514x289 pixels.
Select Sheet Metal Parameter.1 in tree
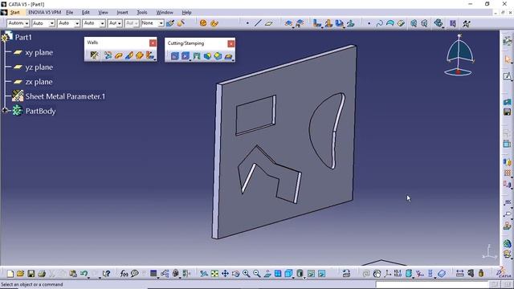(65, 96)
